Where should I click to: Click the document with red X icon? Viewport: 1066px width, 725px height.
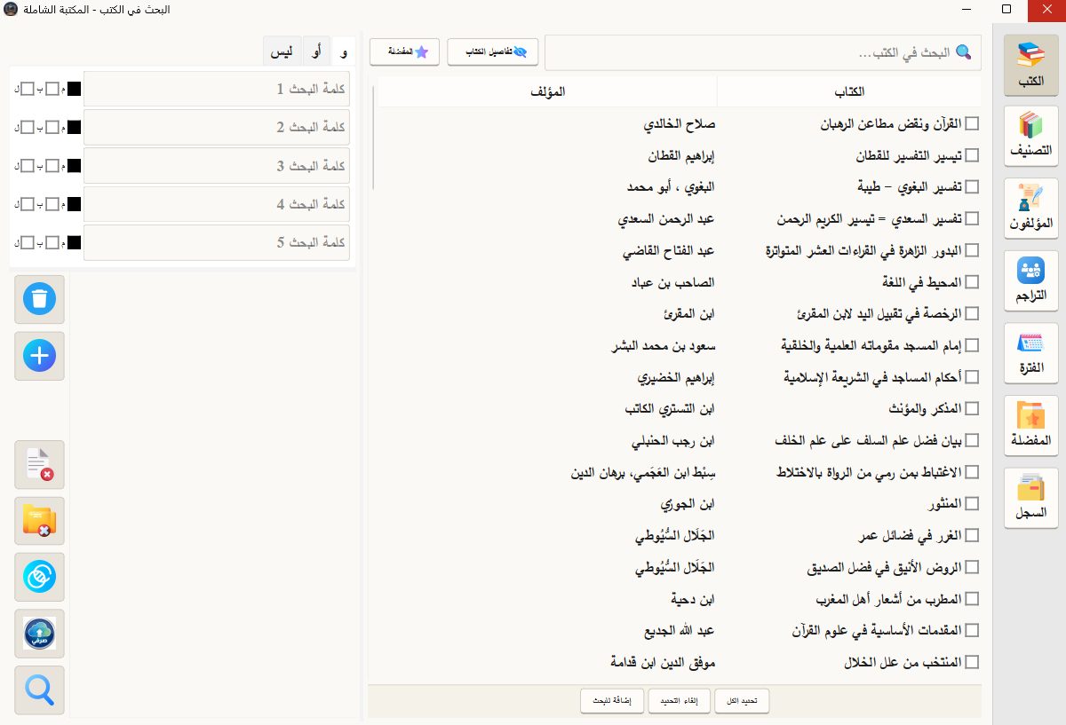pos(40,464)
